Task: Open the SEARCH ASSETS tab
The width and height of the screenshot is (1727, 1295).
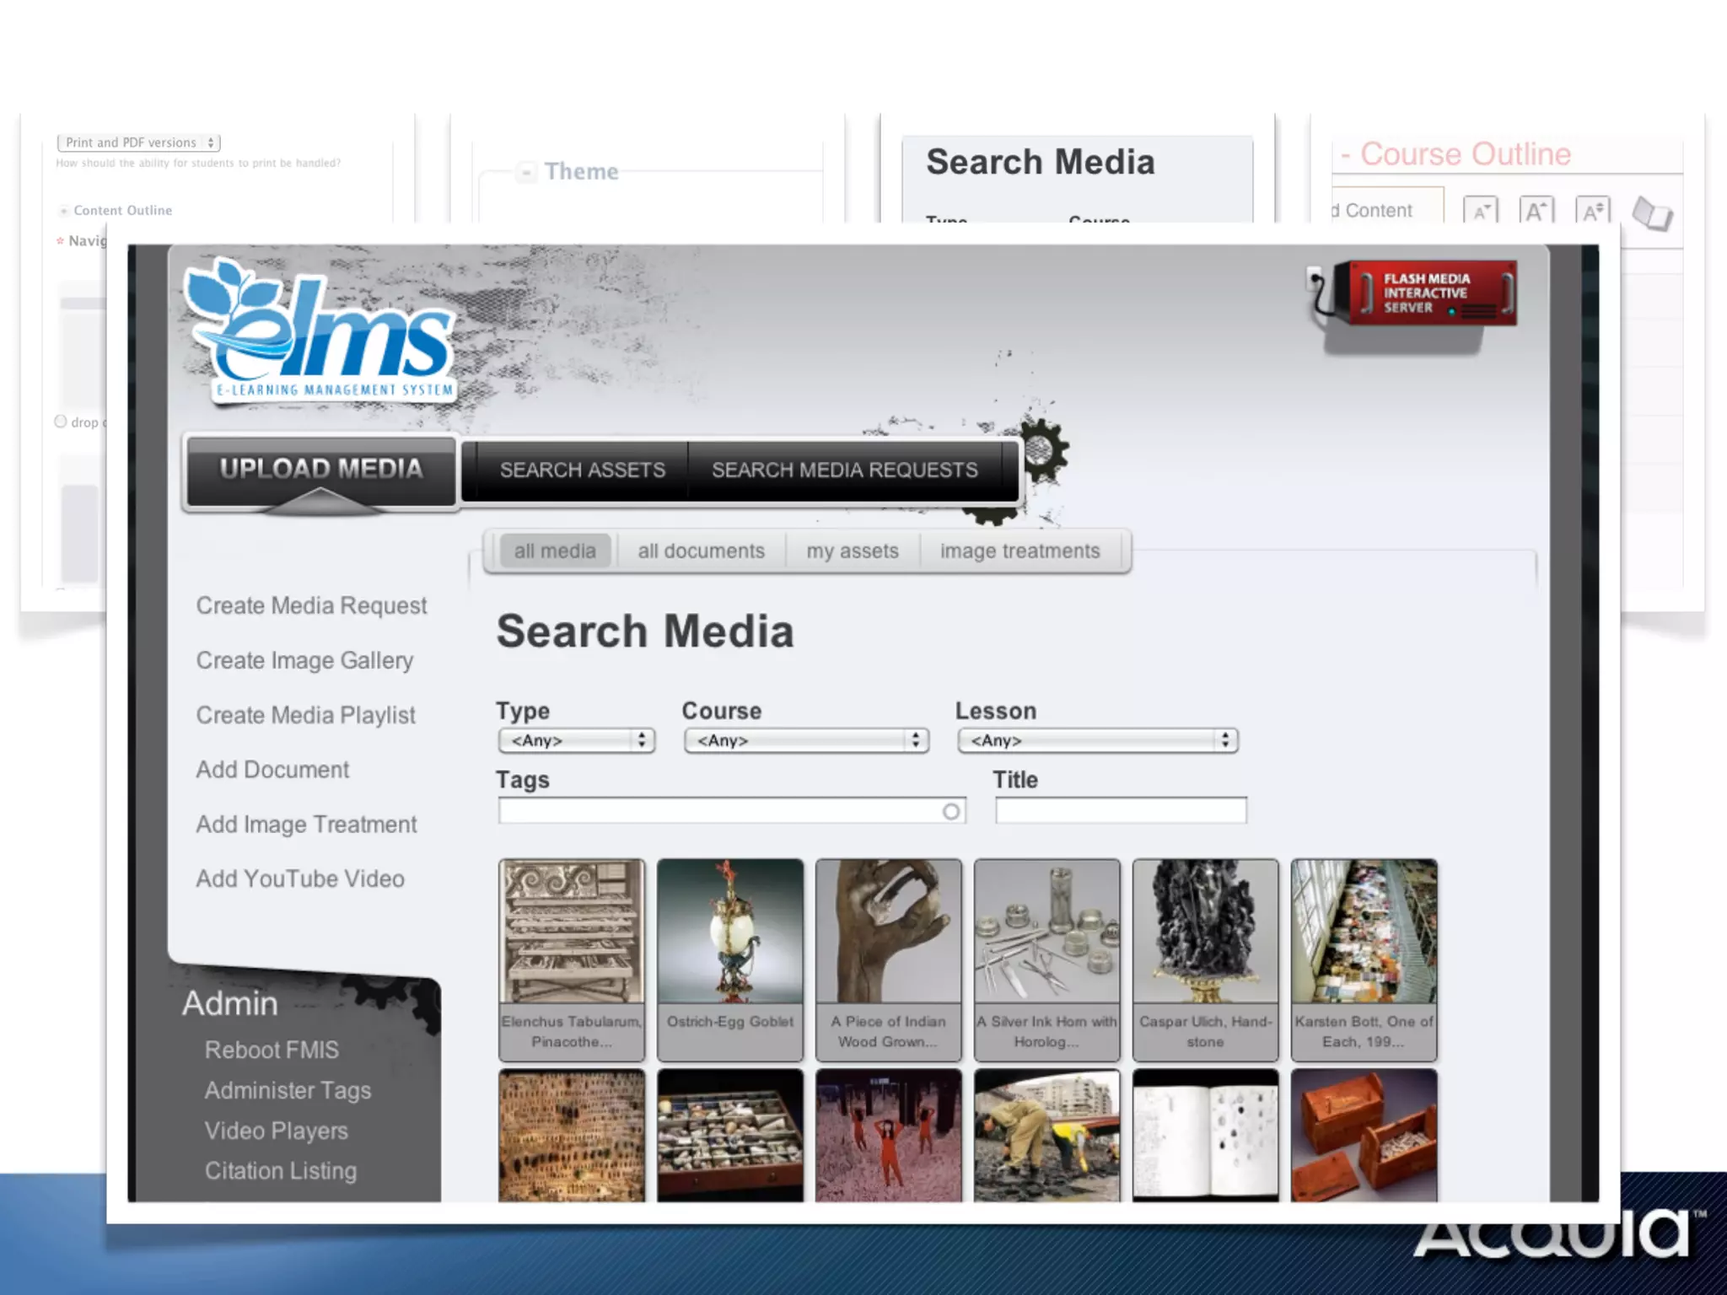Action: click(x=582, y=470)
